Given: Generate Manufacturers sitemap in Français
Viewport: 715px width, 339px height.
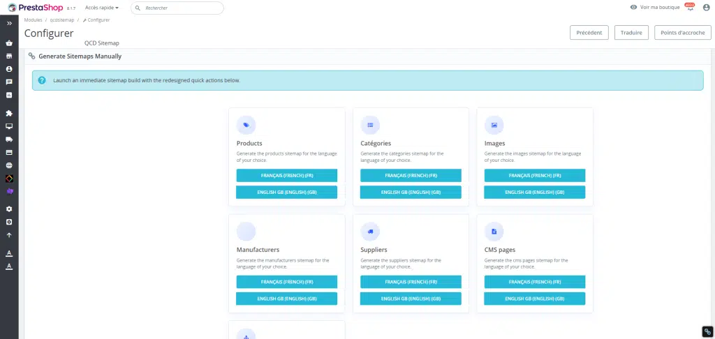Looking at the screenshot, I should (x=287, y=282).
